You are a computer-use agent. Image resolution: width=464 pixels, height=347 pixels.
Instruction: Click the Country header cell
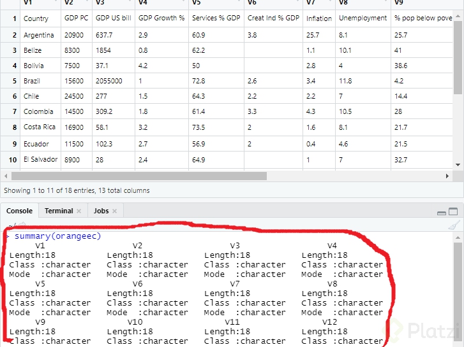coord(40,18)
